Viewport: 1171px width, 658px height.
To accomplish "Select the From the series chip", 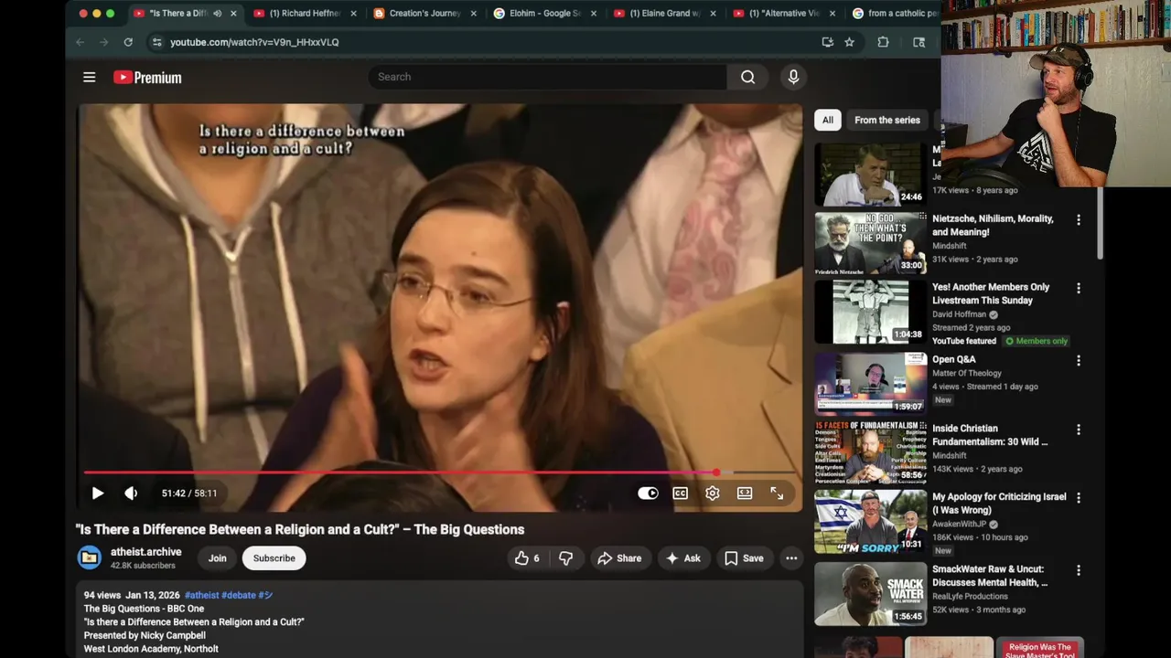I will pyautogui.click(x=887, y=120).
